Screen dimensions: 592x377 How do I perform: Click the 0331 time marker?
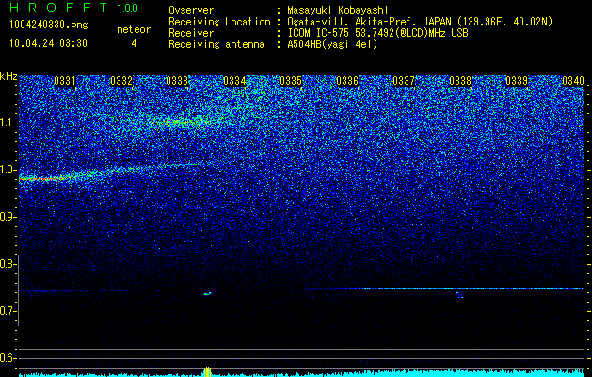[x=65, y=81]
